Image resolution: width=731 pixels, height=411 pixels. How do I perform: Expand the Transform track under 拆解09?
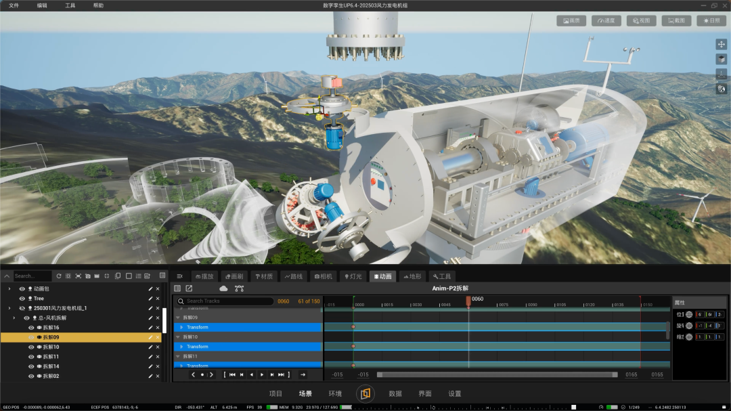[182, 328]
